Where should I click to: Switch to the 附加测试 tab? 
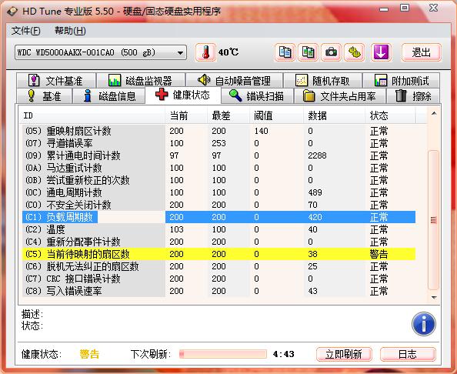point(402,81)
